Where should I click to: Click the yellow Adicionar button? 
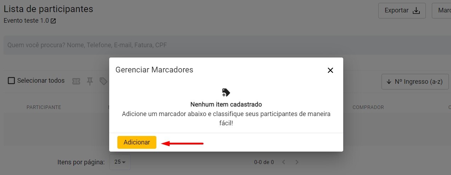click(x=137, y=142)
